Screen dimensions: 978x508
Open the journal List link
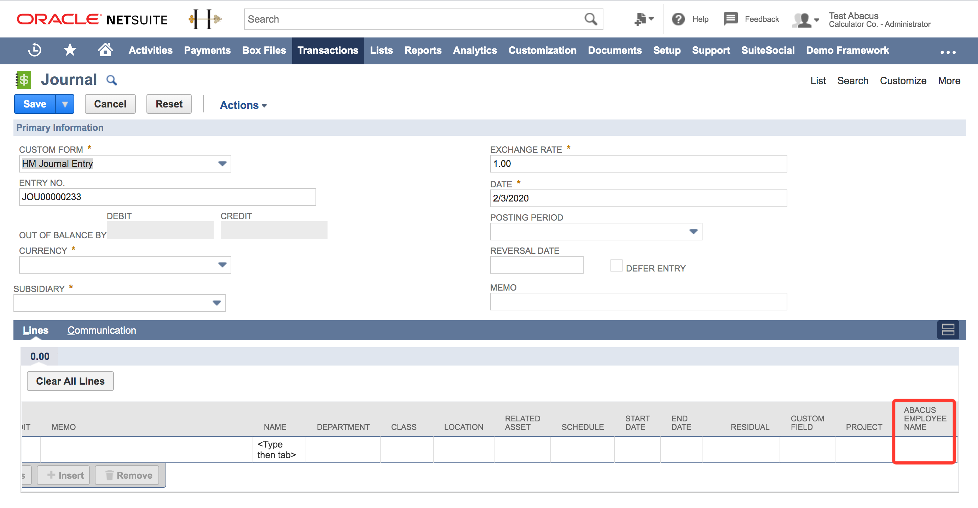[818, 81]
